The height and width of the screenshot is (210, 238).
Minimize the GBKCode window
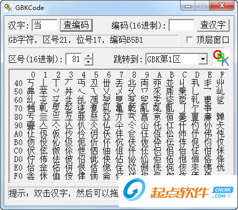click(x=188, y=6)
